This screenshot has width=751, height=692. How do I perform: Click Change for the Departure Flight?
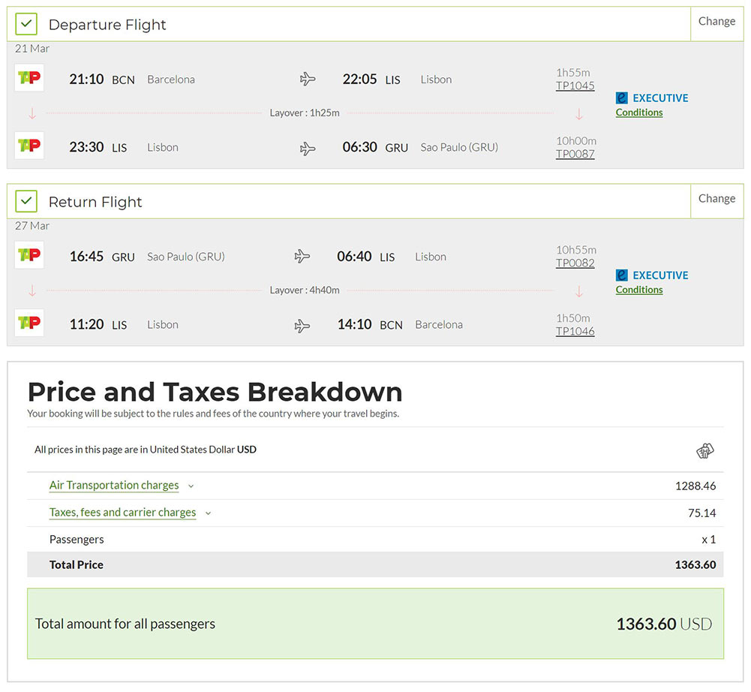tap(716, 22)
